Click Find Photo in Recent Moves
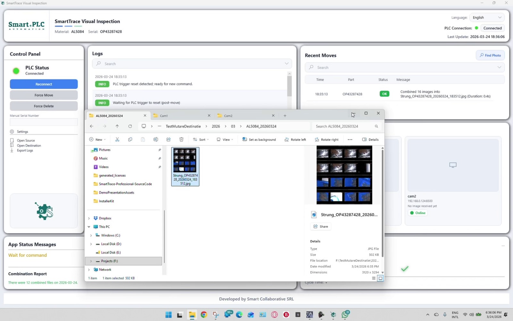513x321 pixels. pos(490,55)
